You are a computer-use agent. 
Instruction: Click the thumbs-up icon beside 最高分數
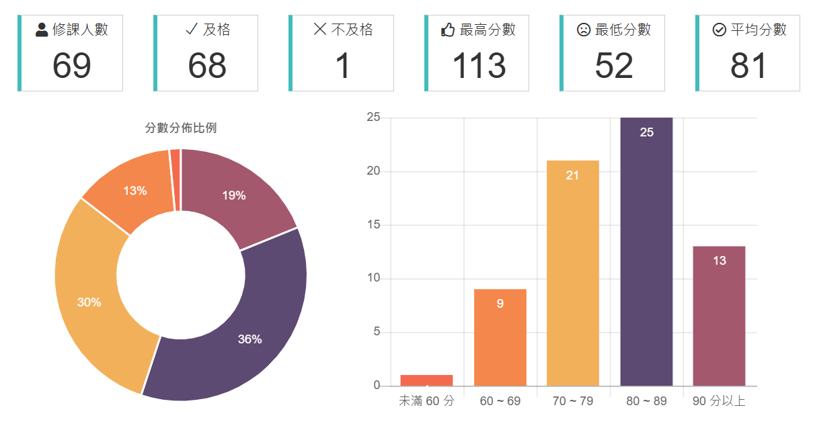pyautogui.click(x=448, y=30)
